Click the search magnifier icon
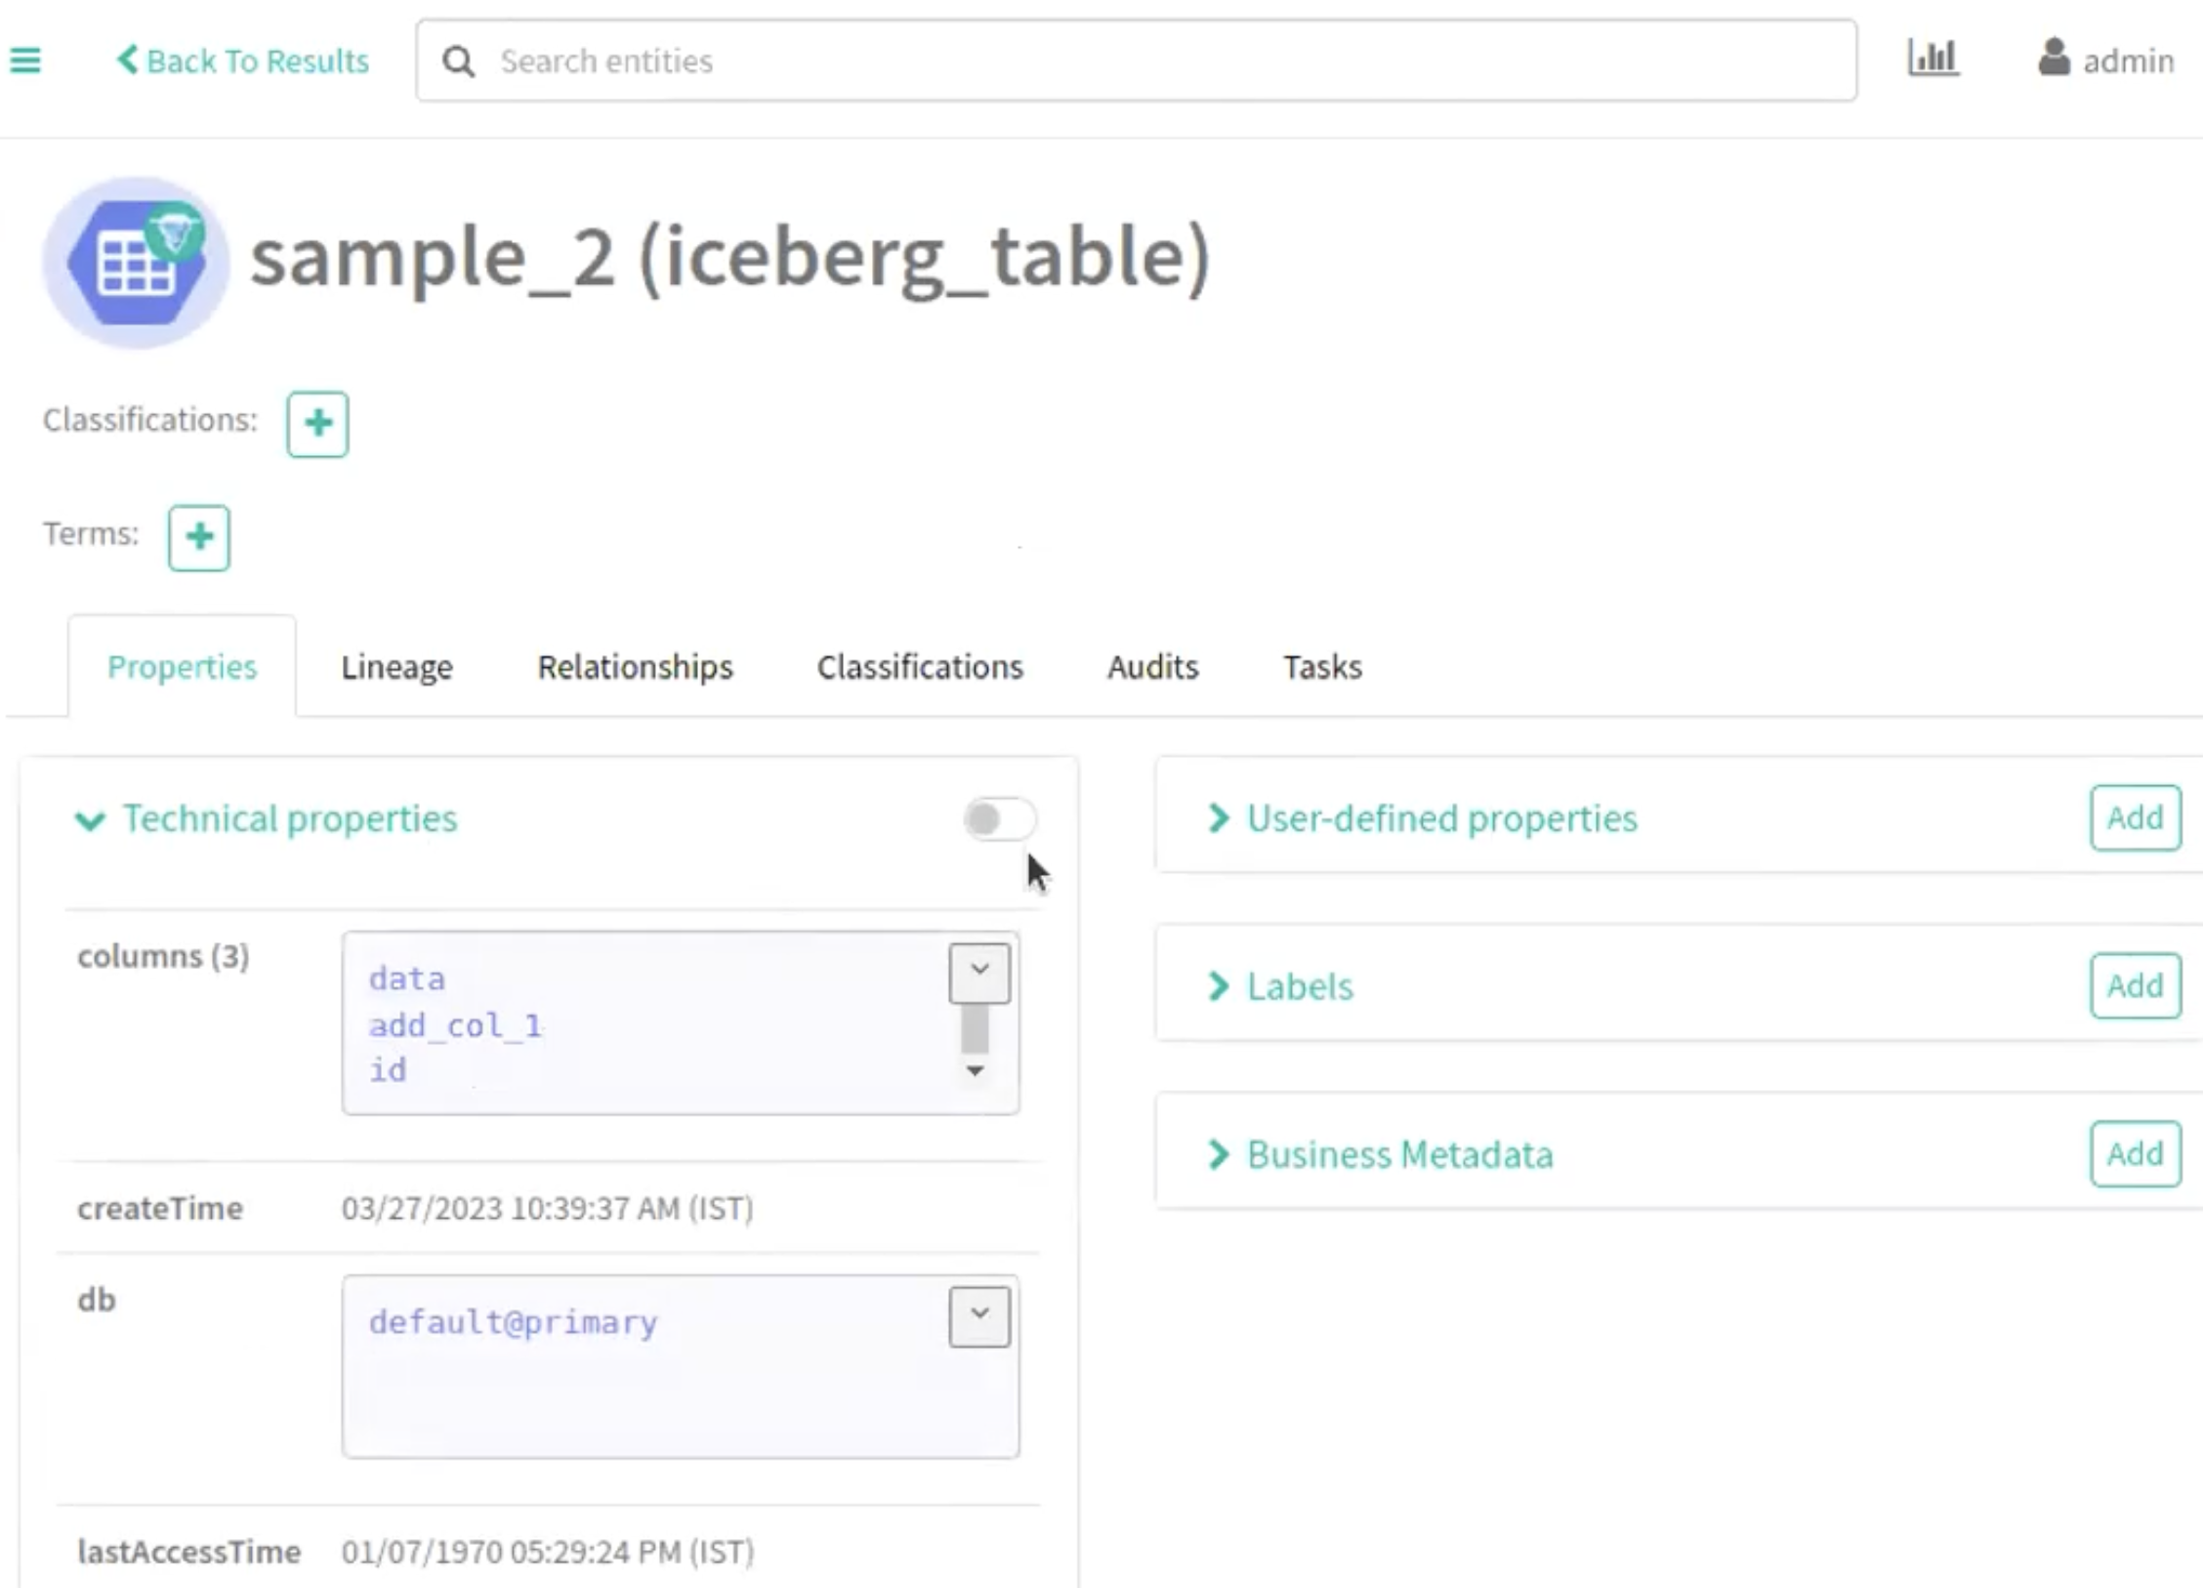 tap(458, 62)
